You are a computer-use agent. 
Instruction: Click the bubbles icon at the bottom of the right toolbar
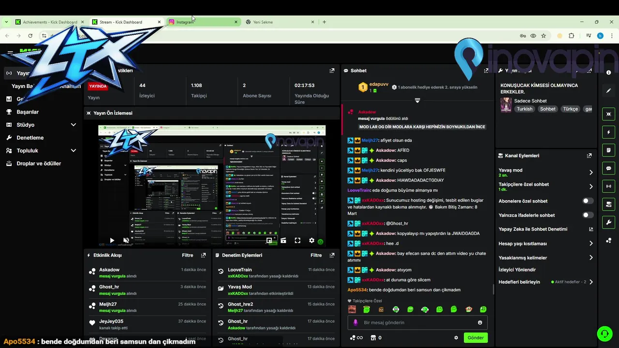pyautogui.click(x=609, y=240)
